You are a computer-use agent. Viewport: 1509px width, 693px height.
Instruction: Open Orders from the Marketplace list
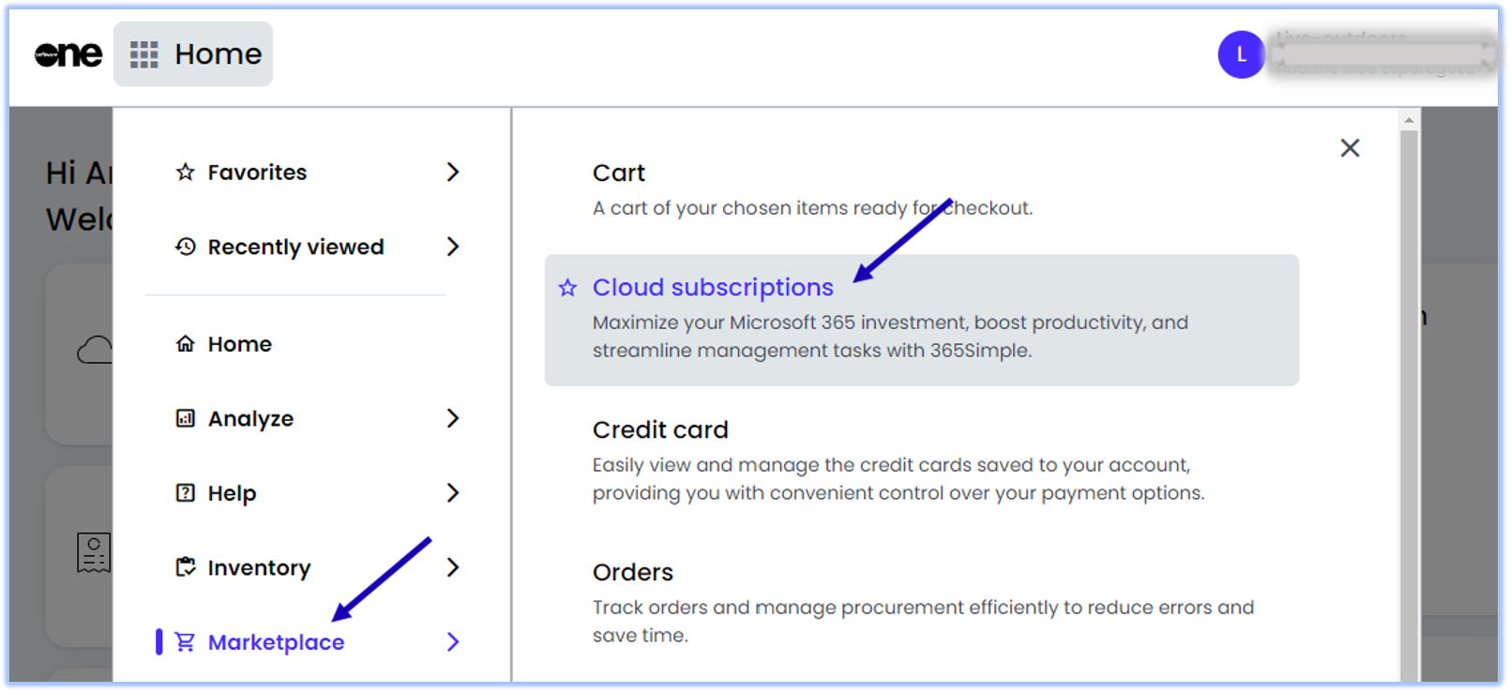coord(633,573)
